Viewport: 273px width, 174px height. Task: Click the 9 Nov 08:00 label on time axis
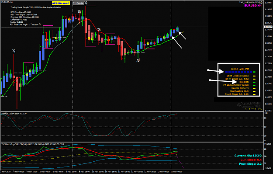pos(84,172)
